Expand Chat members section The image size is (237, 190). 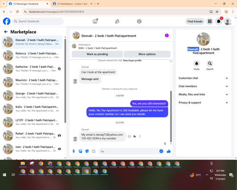tap(203, 86)
